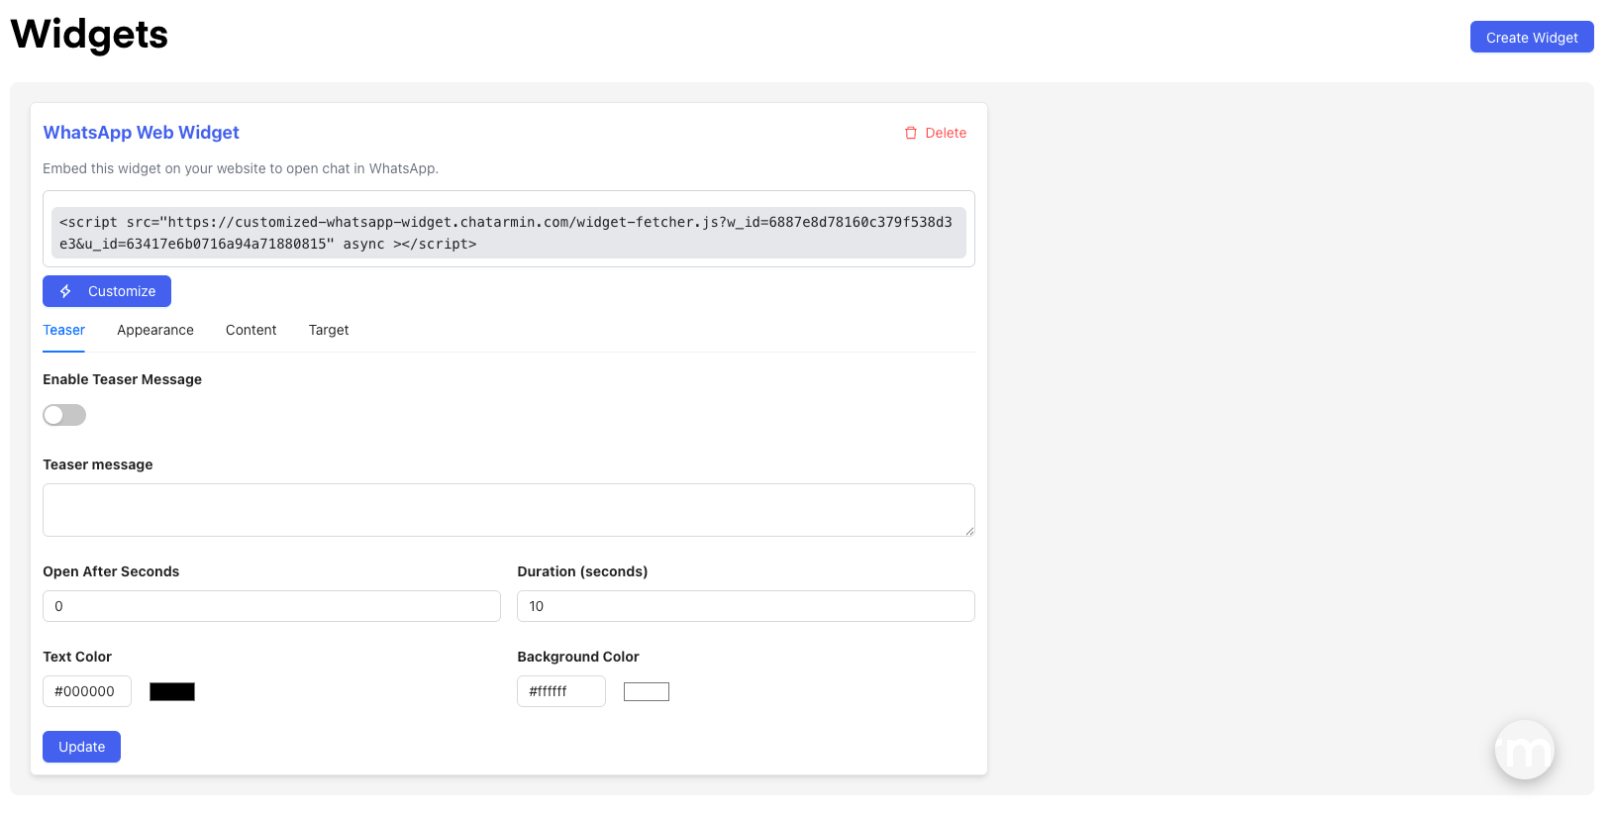Click the Customize button label
The width and height of the screenshot is (1611, 820).
pyautogui.click(x=122, y=291)
